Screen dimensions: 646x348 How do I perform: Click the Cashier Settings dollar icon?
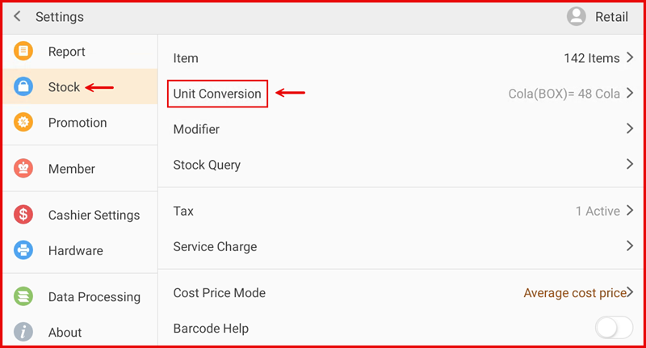pyautogui.click(x=24, y=215)
